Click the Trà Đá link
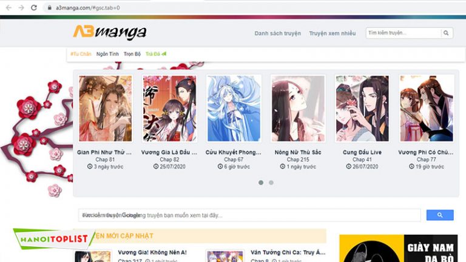This screenshot has width=466, height=262. click(155, 54)
